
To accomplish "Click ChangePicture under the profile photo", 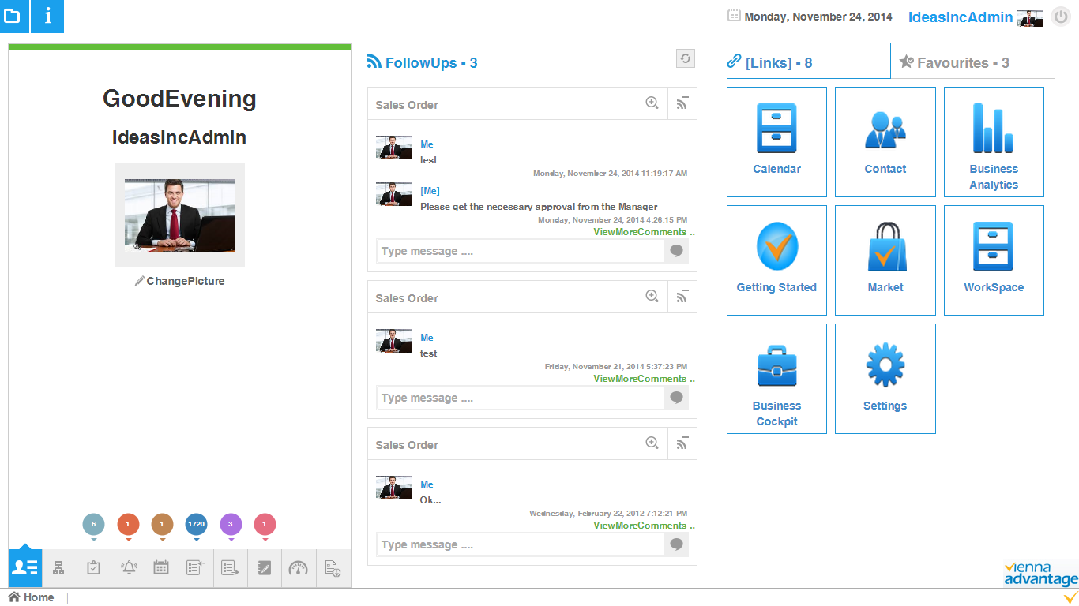I will 185,281.
